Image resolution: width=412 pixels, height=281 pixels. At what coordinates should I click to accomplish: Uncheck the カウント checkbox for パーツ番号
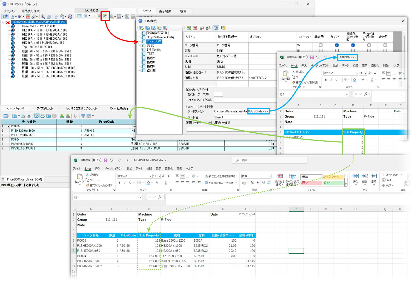(x=337, y=45)
